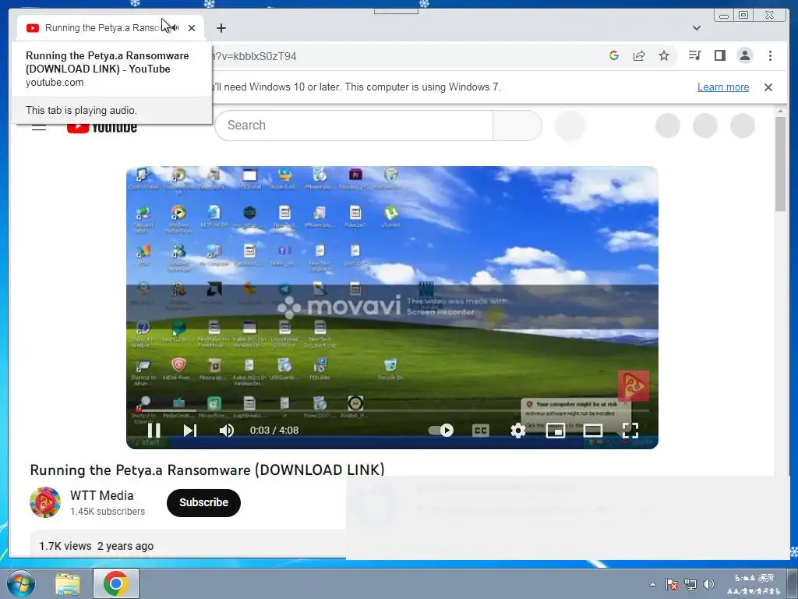Open network tray icon
798x599 pixels.
tap(690, 584)
